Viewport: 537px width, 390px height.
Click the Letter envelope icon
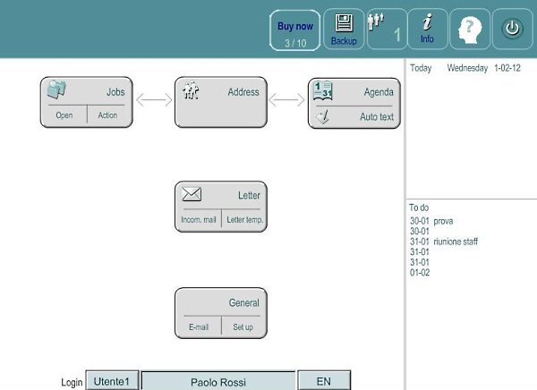click(192, 195)
